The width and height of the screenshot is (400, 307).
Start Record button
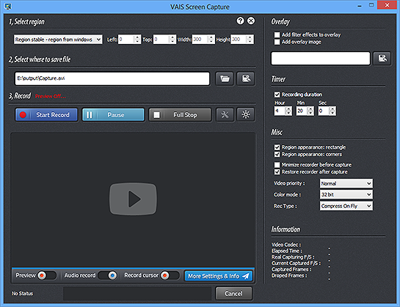[x=46, y=115]
